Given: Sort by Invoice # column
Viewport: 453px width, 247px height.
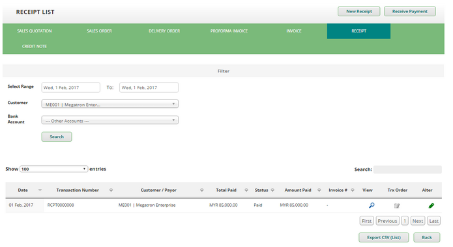Looking at the screenshot, I should point(353,190).
